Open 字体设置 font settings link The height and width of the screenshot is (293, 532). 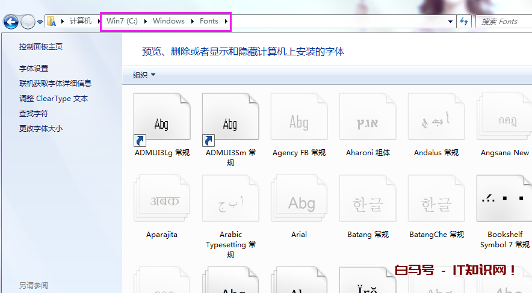[34, 69]
